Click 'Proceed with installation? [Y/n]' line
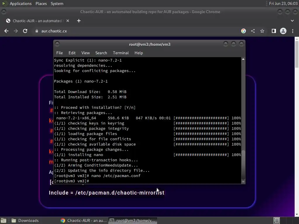 (x=95, y=107)
